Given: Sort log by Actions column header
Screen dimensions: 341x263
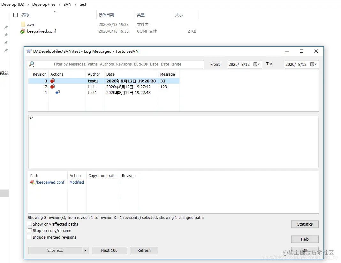Looking at the screenshot, I should pos(57,74).
